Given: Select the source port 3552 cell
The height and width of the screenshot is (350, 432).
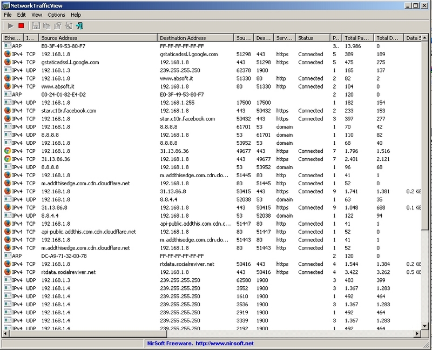Looking at the screenshot, I should tap(242, 288).
